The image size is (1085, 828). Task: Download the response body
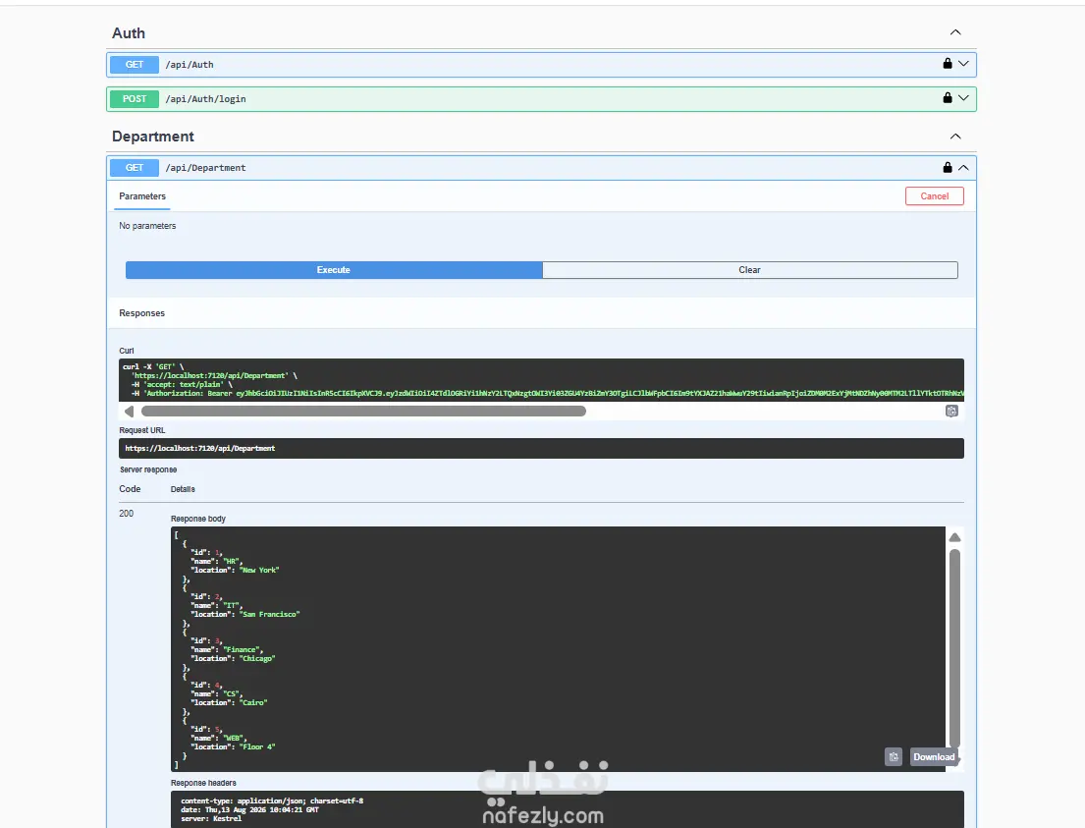click(934, 756)
